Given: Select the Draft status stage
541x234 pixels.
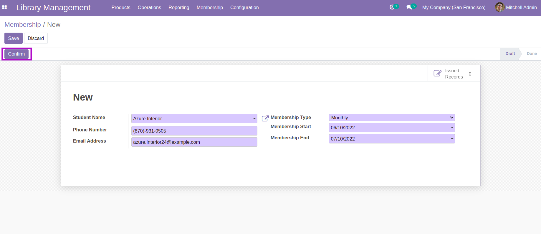Looking at the screenshot, I should 510,54.
